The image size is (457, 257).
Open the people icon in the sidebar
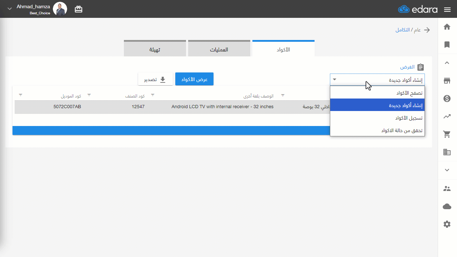447,188
